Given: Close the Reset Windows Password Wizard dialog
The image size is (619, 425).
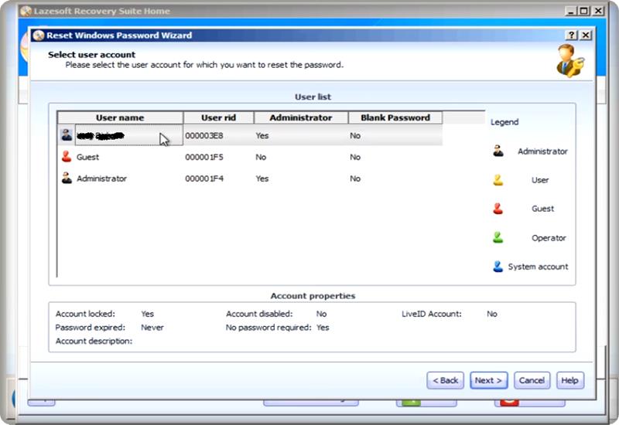Looking at the screenshot, I should (x=586, y=35).
